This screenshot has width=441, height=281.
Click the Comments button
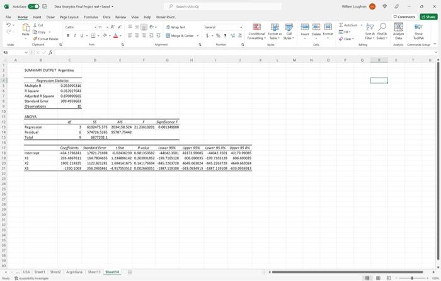[x=404, y=17]
